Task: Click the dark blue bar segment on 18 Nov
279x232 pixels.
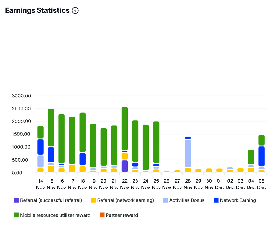Action: coord(83,159)
